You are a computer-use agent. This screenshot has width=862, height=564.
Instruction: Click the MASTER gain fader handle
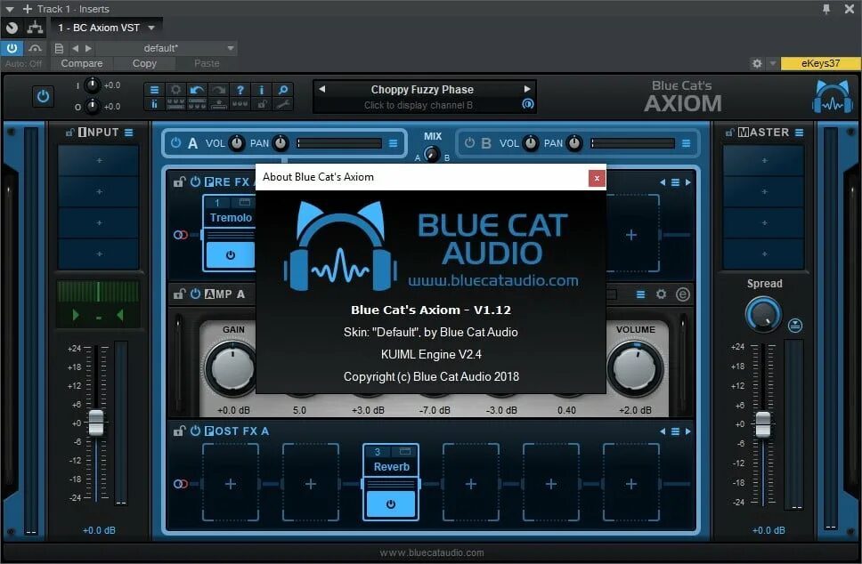(x=762, y=424)
